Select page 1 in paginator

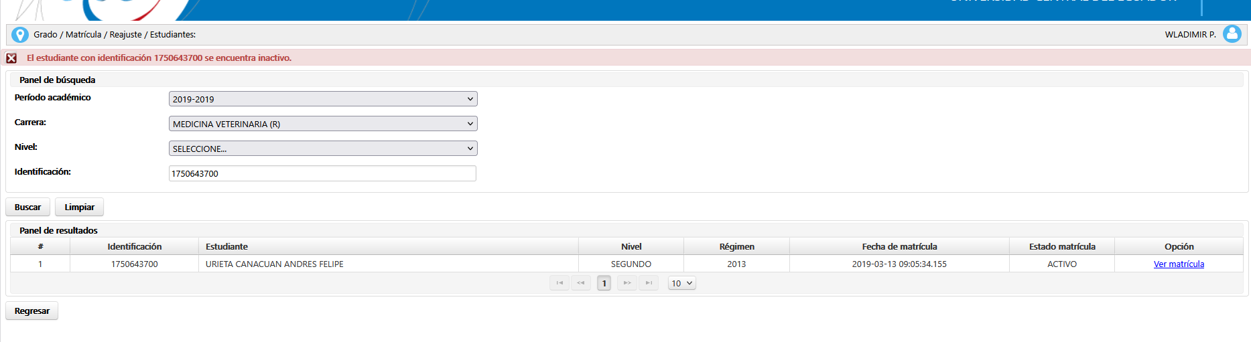tap(604, 283)
